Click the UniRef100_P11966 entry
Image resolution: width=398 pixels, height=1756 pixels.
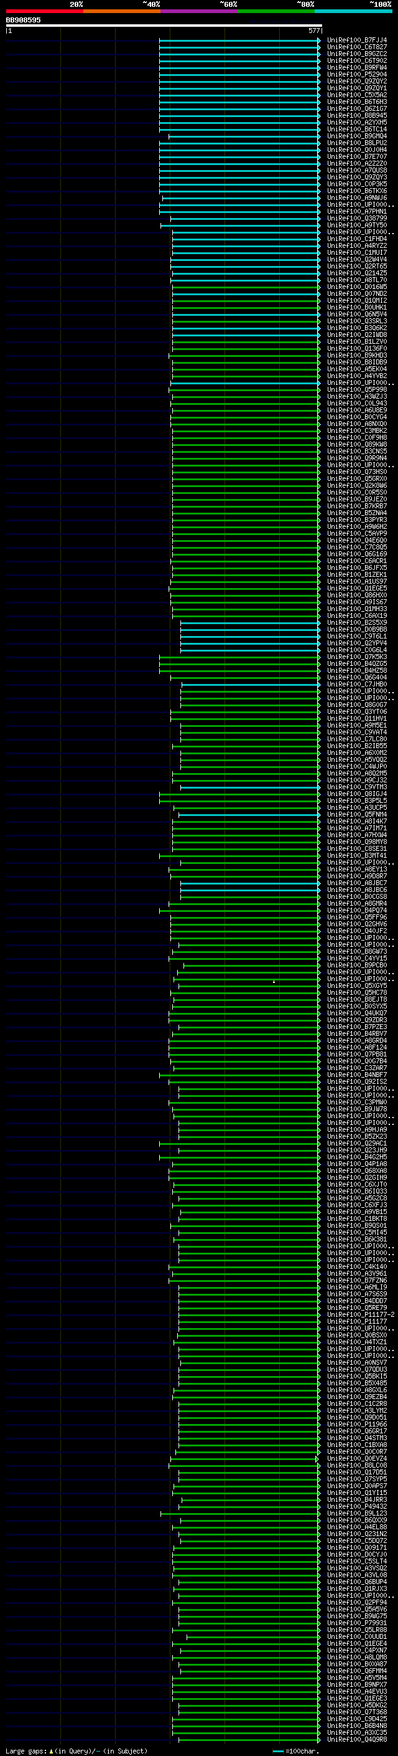coord(356,1424)
